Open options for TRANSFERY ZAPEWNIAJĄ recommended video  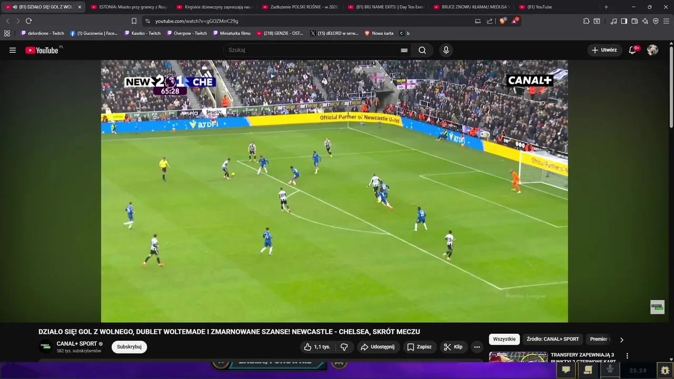coord(627,356)
